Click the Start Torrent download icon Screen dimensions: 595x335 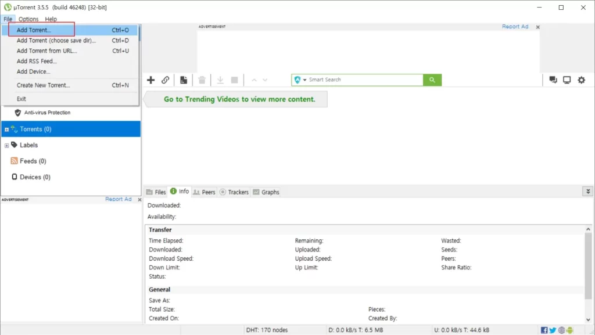(x=220, y=80)
